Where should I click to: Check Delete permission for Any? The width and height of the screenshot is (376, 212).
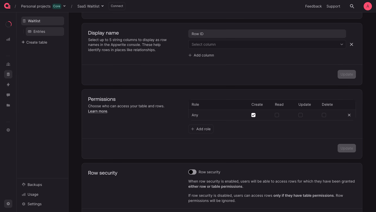click(324, 115)
